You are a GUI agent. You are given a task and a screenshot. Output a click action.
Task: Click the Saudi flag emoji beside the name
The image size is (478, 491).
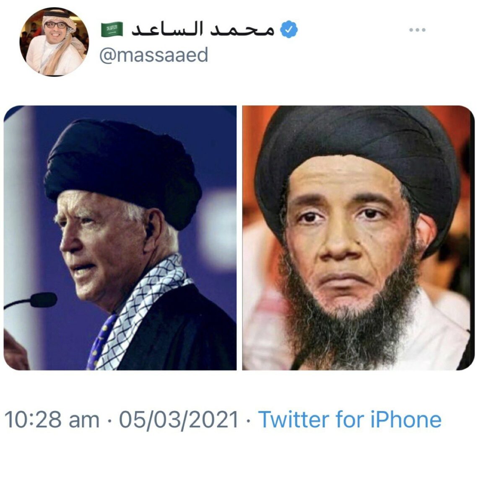(112, 29)
